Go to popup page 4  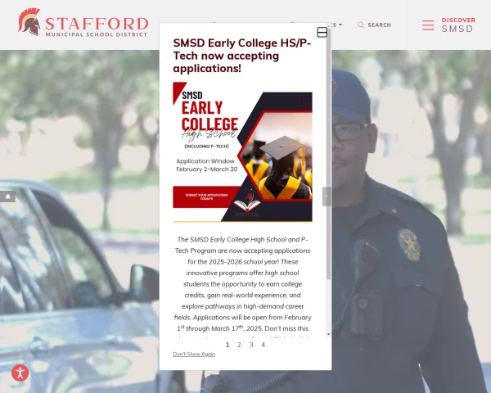click(264, 345)
